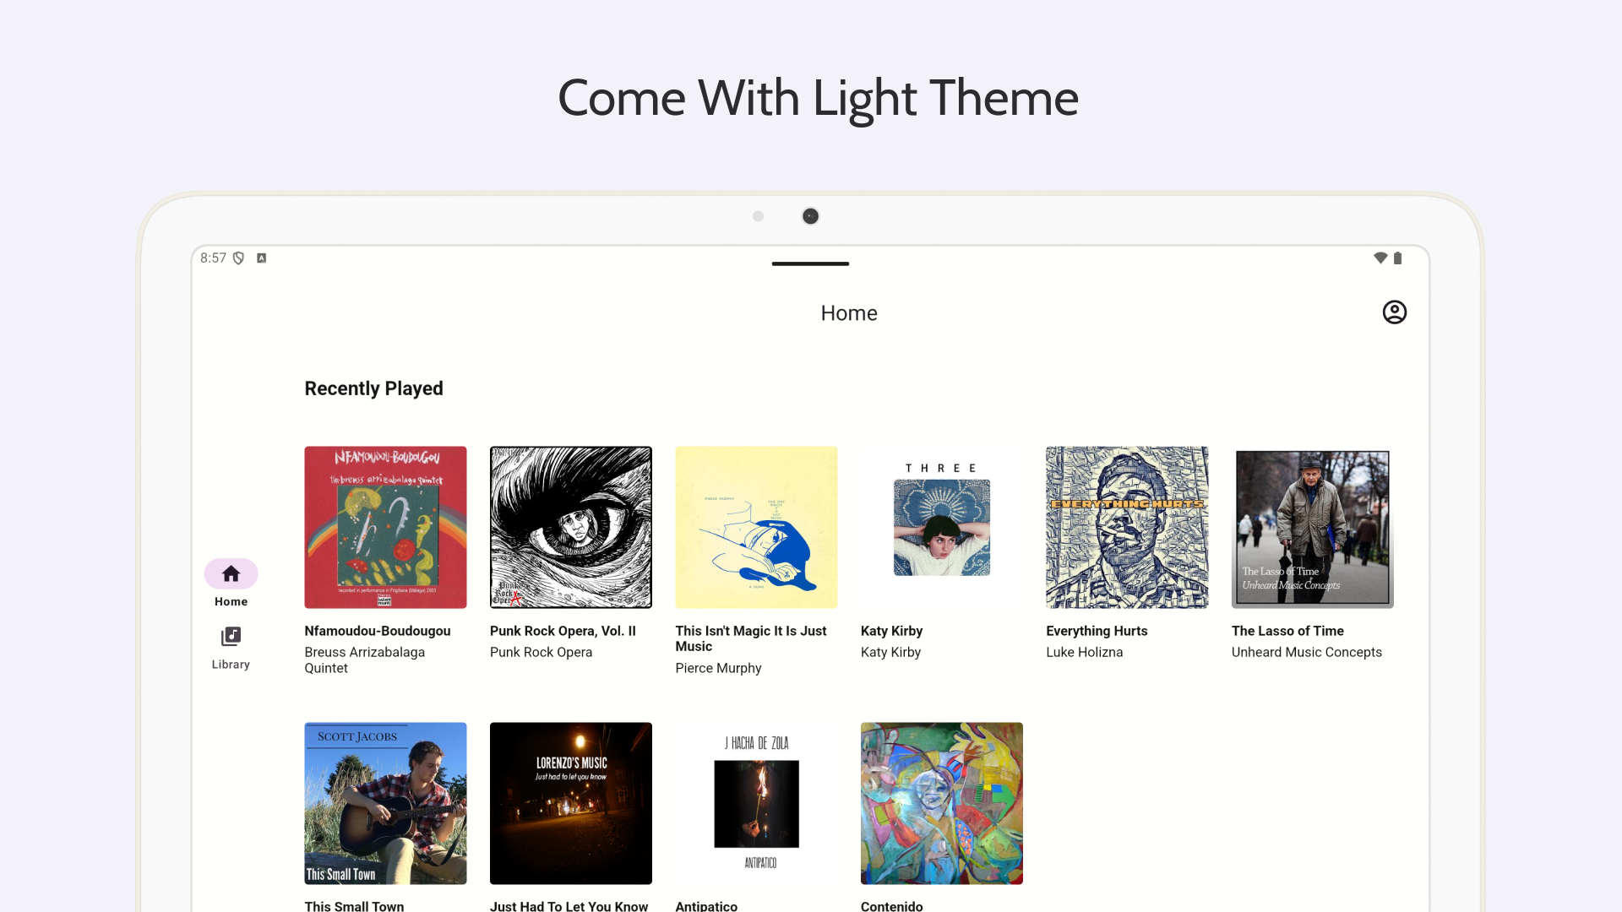1622x912 pixels.
Task: Open This Isn't Magic It Is Just Music cover
Action: [x=756, y=527]
